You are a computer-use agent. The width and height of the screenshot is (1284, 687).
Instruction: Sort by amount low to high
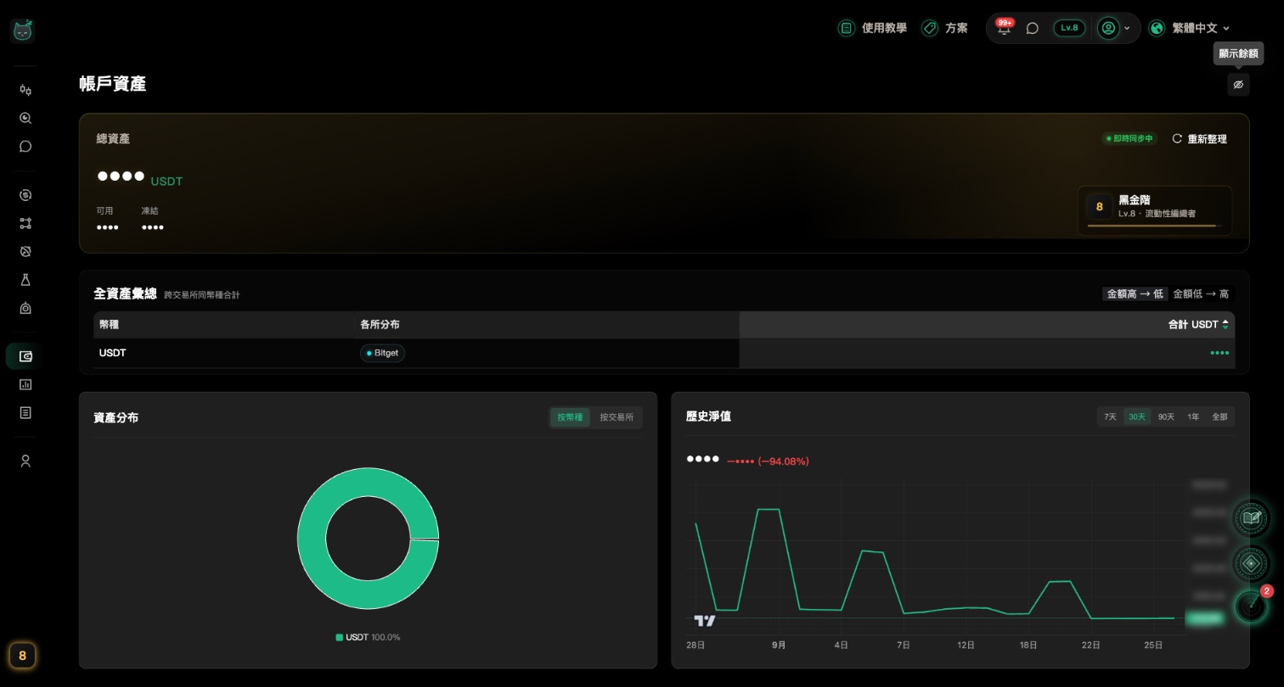[x=1201, y=294]
